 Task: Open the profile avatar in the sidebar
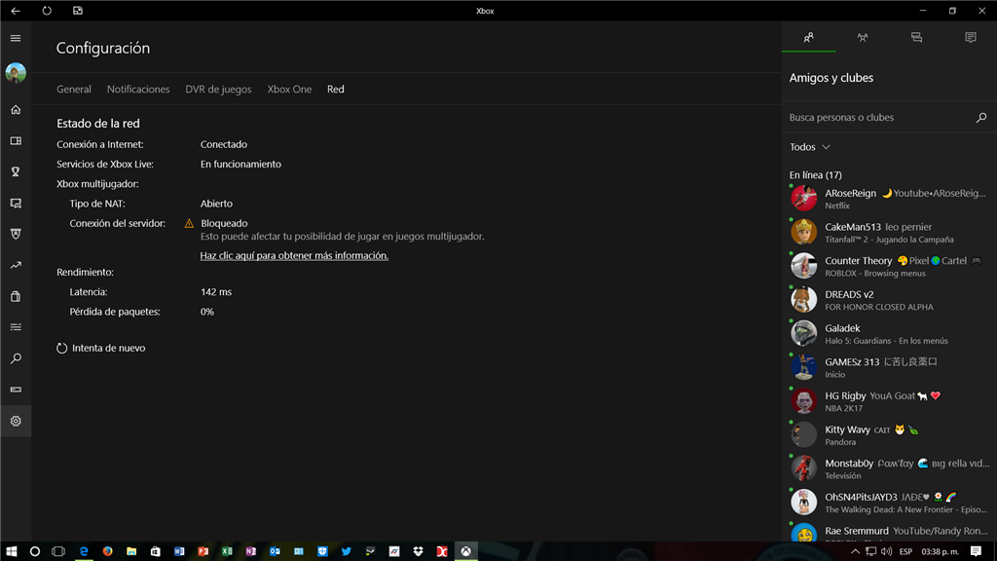(16, 73)
